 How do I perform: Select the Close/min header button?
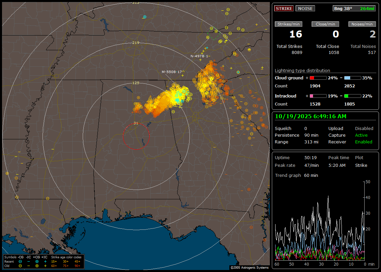click(325, 24)
